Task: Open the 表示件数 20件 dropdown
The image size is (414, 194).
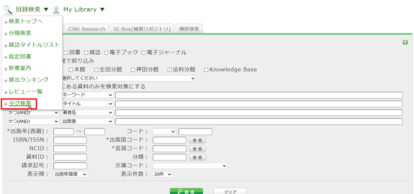Action: (x=162, y=174)
